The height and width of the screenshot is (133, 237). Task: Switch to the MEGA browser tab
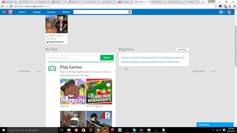[x=59, y=2]
